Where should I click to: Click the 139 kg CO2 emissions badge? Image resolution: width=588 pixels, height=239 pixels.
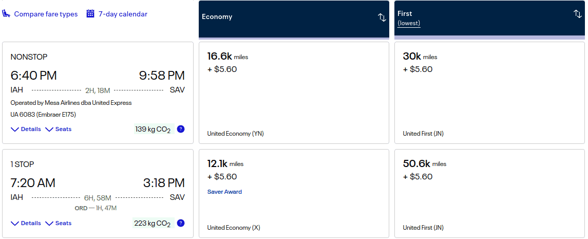153,130
